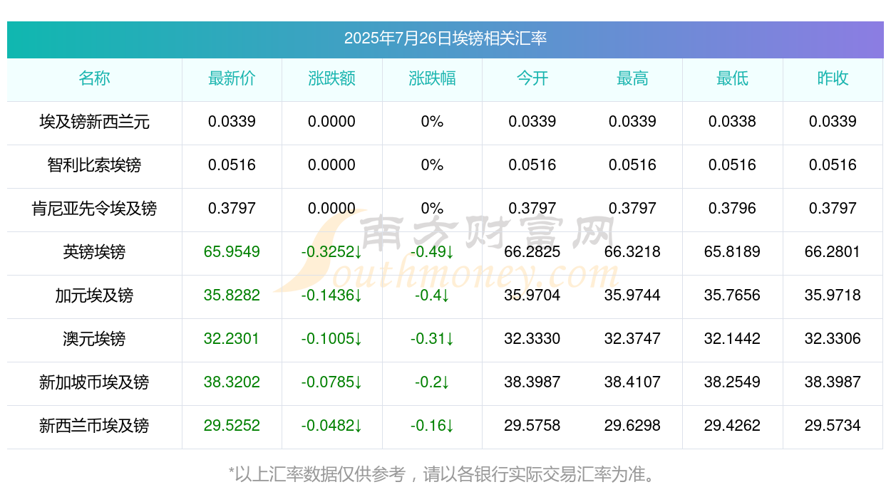Click the 新加坡币埃及镑 row name

[94, 382]
